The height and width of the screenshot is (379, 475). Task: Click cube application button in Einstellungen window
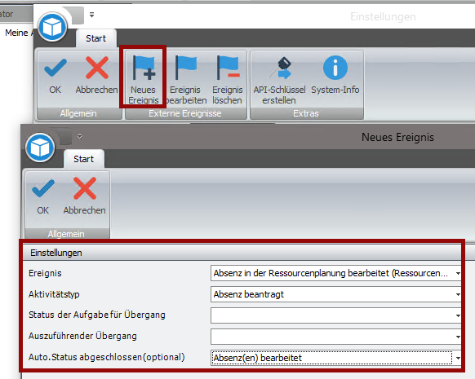(52, 28)
